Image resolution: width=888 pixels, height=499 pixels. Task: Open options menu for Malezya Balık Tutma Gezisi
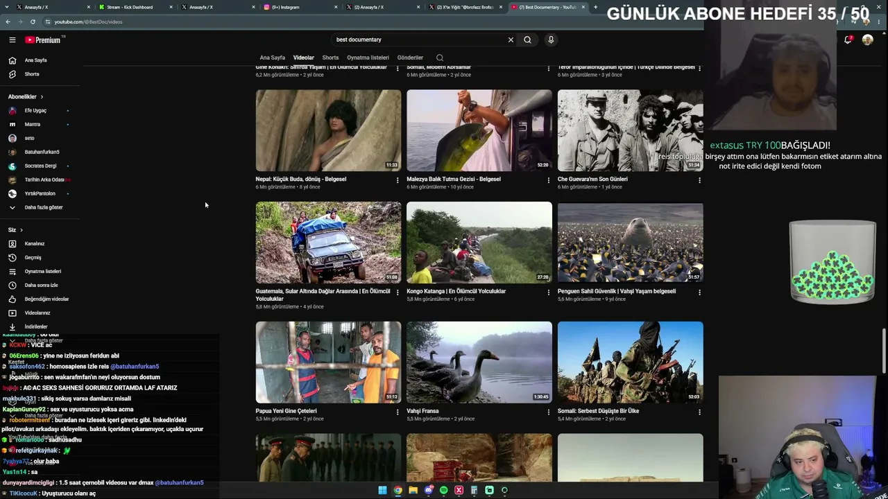548,180
